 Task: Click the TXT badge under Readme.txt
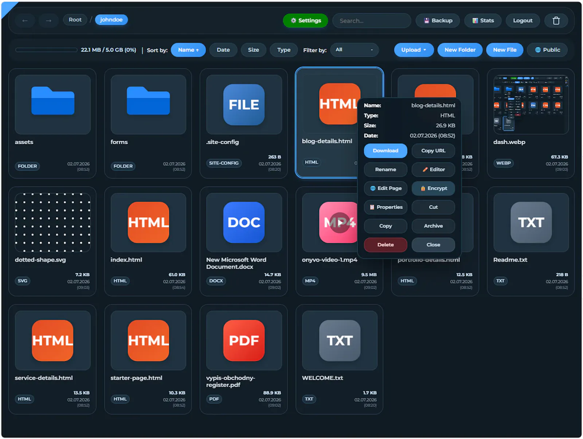click(x=500, y=281)
